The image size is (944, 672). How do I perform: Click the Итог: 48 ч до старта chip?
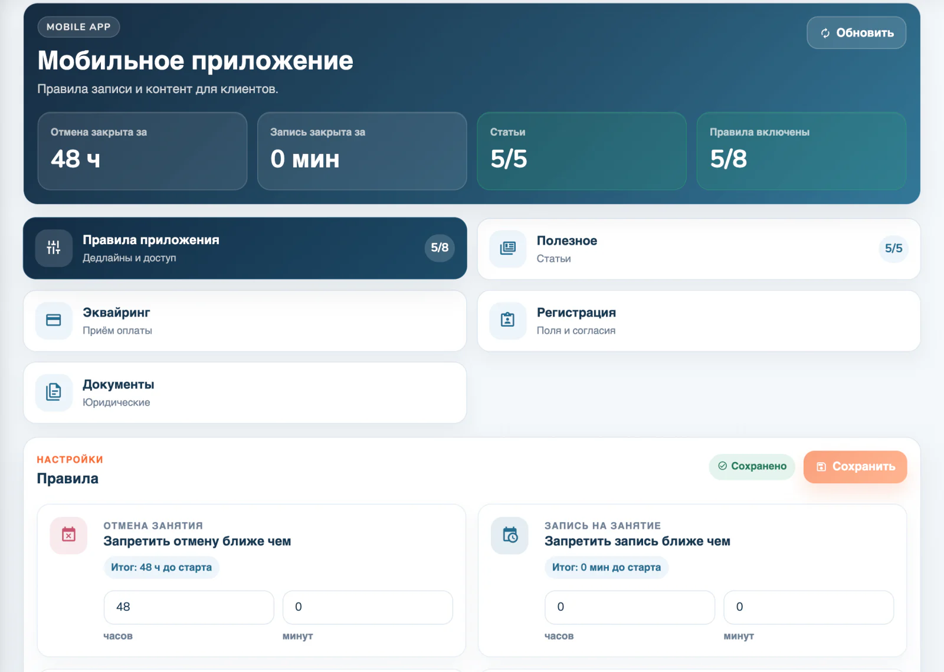(161, 568)
